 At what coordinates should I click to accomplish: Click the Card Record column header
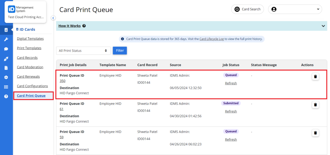pyautogui.click(x=147, y=65)
